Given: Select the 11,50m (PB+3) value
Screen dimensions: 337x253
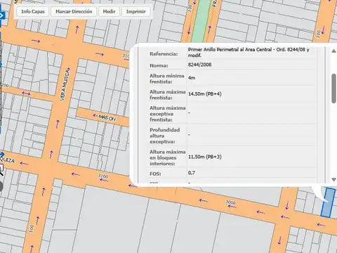Looking at the screenshot, I should tap(205, 157).
